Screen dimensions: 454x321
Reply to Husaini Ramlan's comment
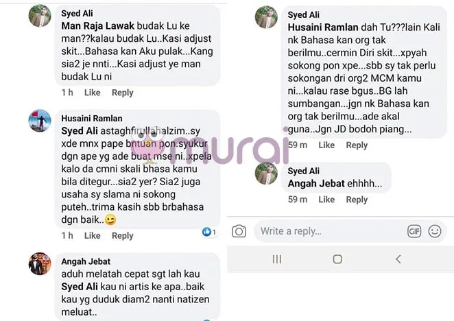coord(123,236)
